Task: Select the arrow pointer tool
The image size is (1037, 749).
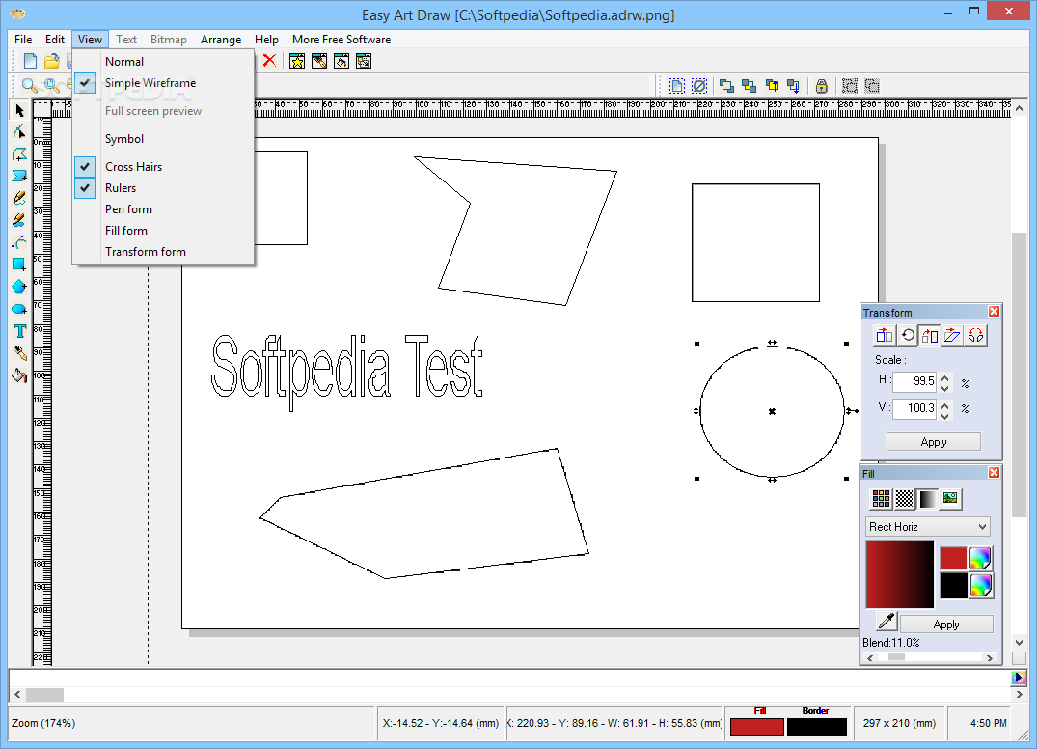Action: tap(19, 110)
